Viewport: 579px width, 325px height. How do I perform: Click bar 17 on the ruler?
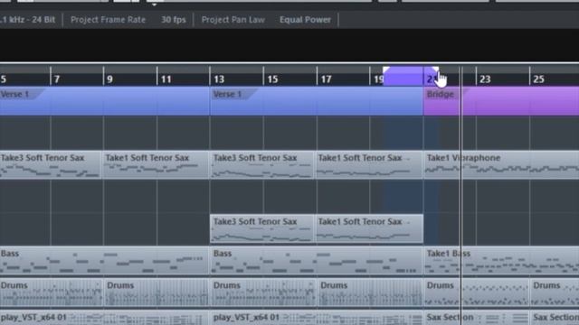coord(326,79)
